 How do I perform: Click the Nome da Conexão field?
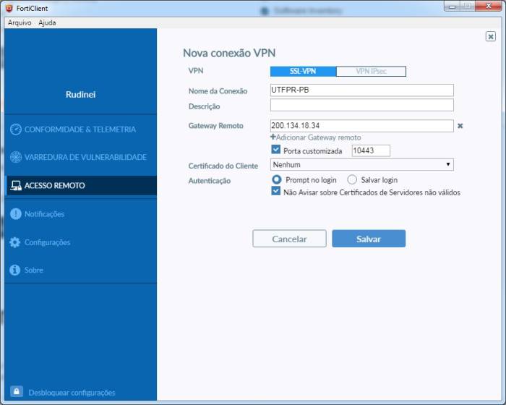(361, 90)
